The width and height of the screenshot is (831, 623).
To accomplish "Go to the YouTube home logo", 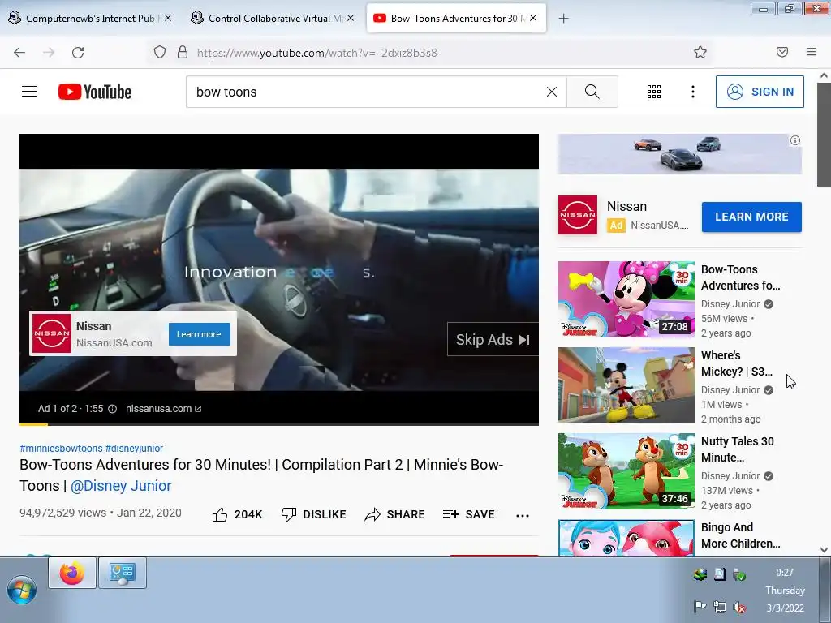I will [95, 92].
